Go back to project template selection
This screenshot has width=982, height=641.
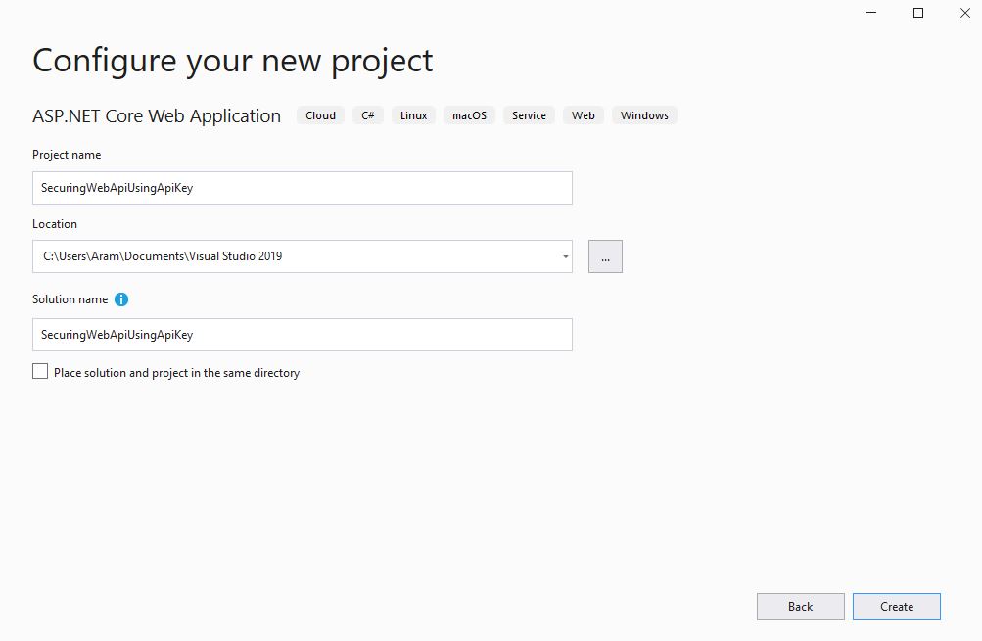[800, 606]
